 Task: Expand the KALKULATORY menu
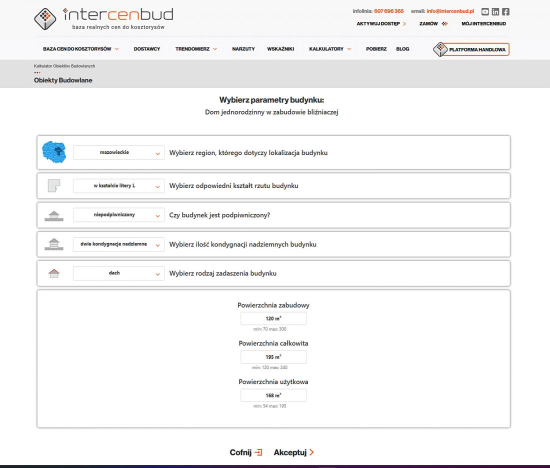[330, 49]
